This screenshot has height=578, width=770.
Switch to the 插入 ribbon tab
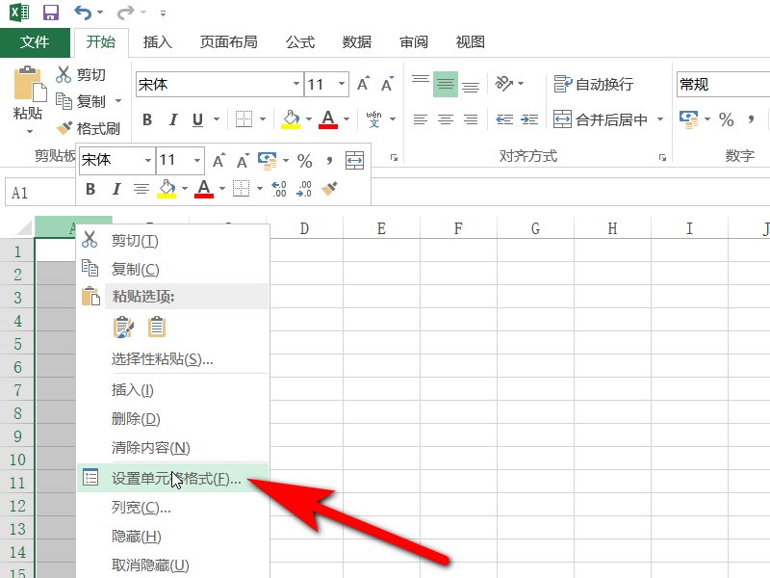click(157, 41)
